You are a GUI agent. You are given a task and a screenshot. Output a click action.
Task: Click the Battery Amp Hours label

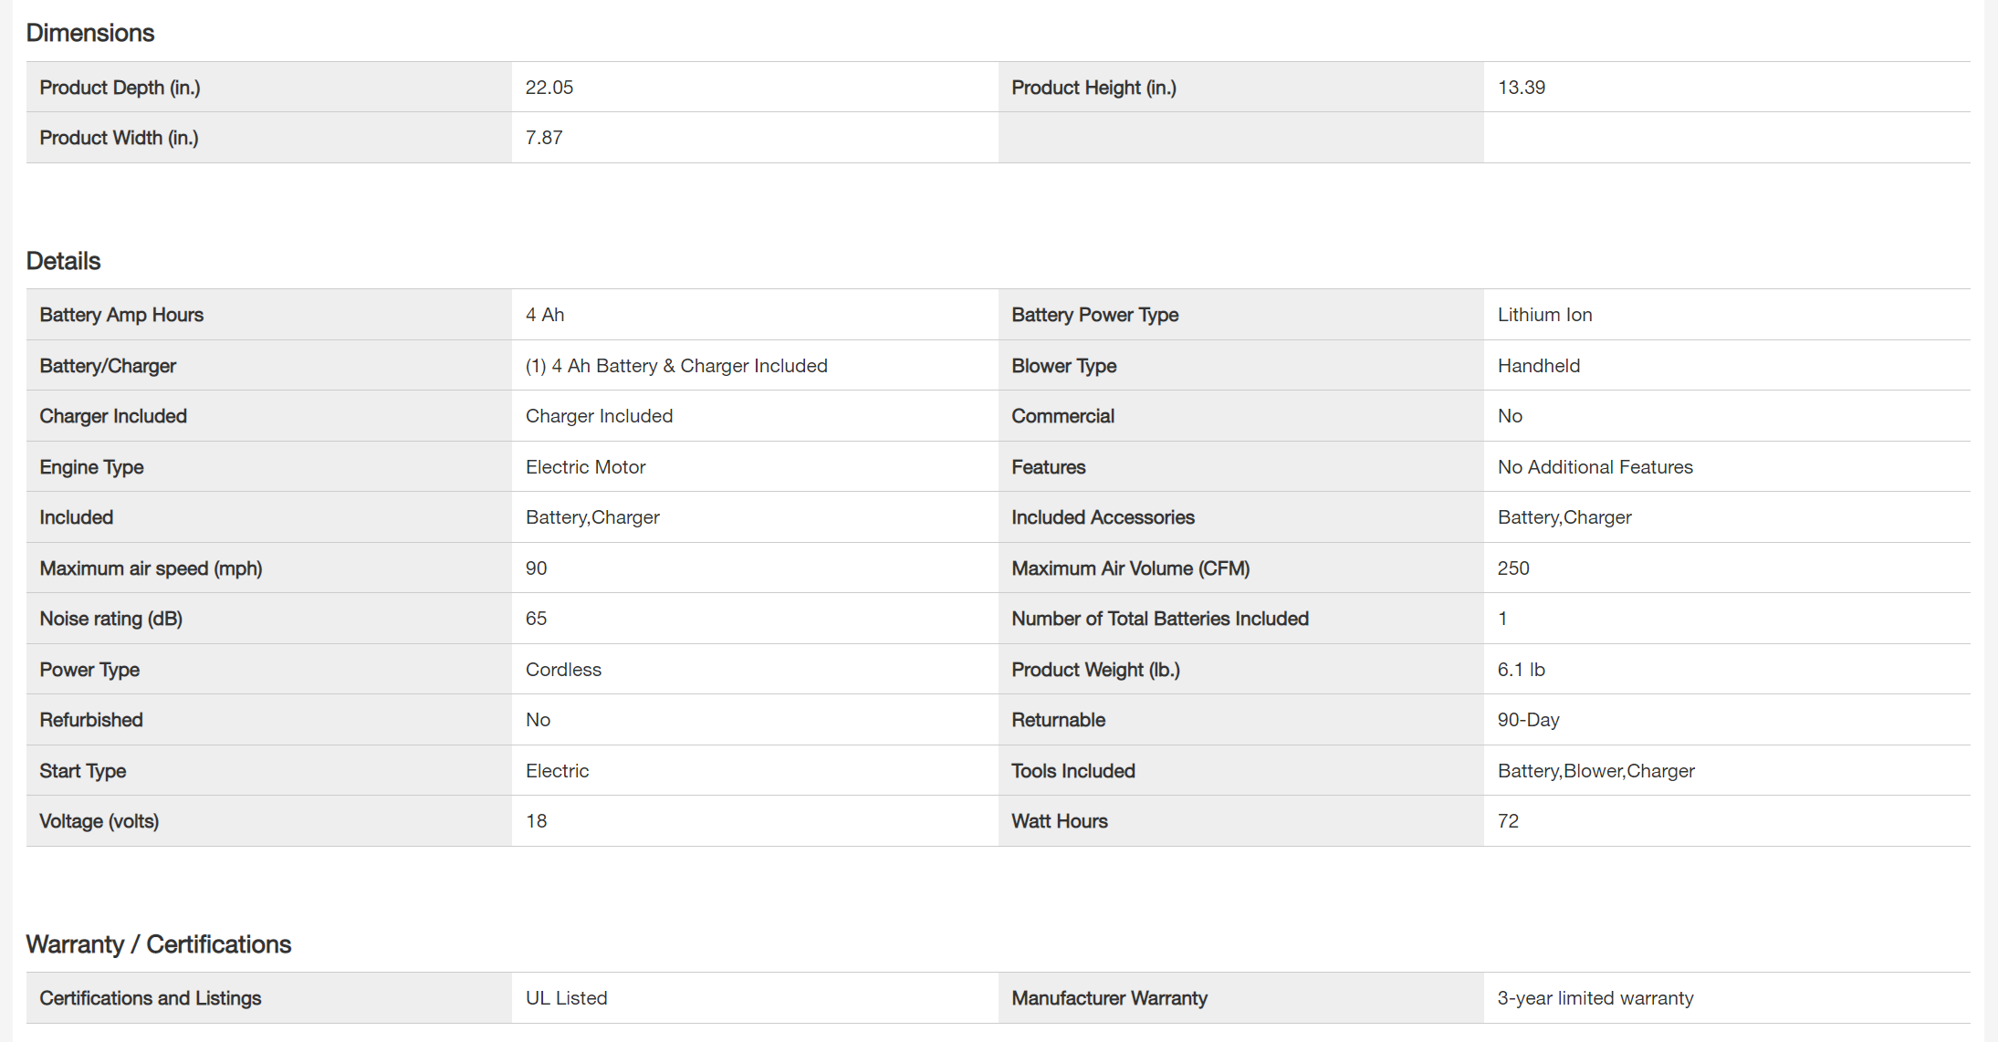coord(121,315)
